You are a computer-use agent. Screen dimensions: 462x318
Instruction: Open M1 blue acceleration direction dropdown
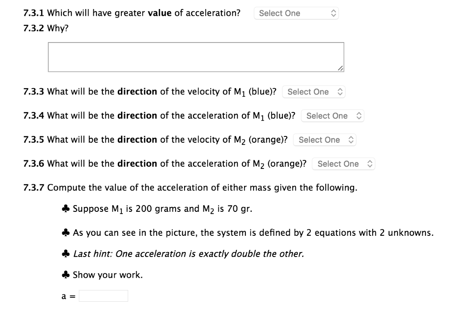pos(332,116)
